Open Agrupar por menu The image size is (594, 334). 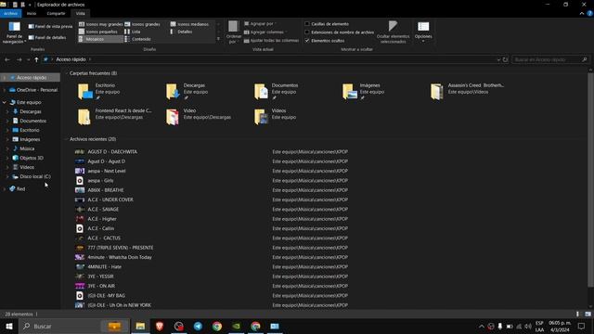pyautogui.click(x=260, y=23)
